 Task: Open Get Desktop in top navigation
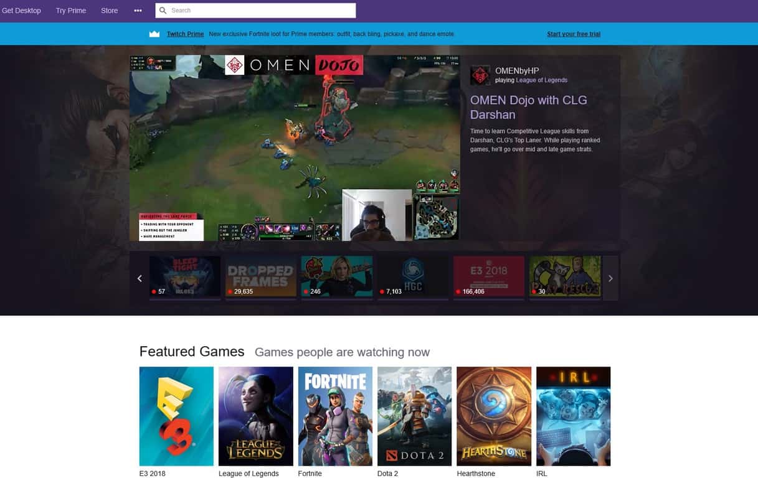(21, 11)
